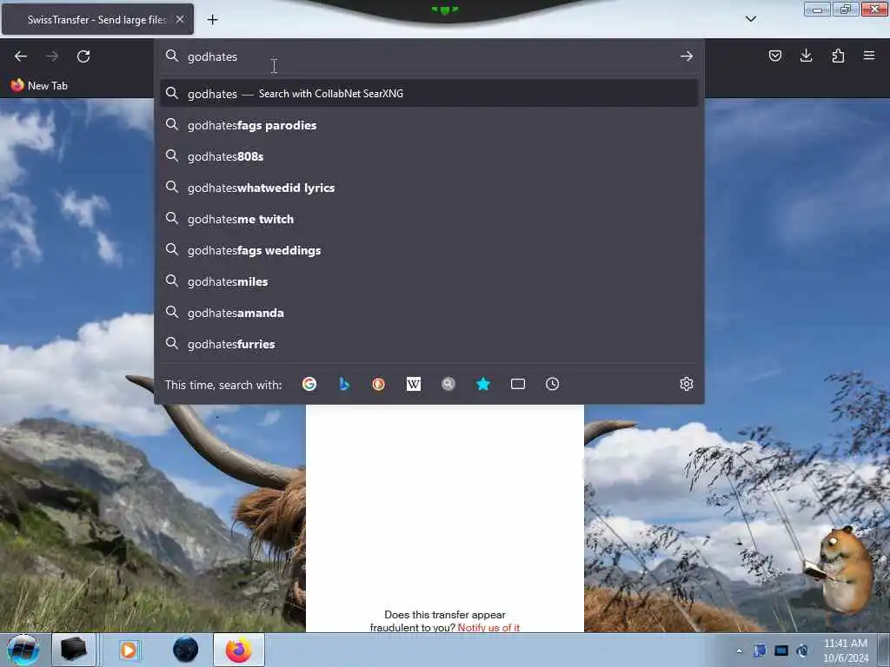Choose the godhatesamanda suggestion
The width and height of the screenshot is (890, 667).
(428, 313)
